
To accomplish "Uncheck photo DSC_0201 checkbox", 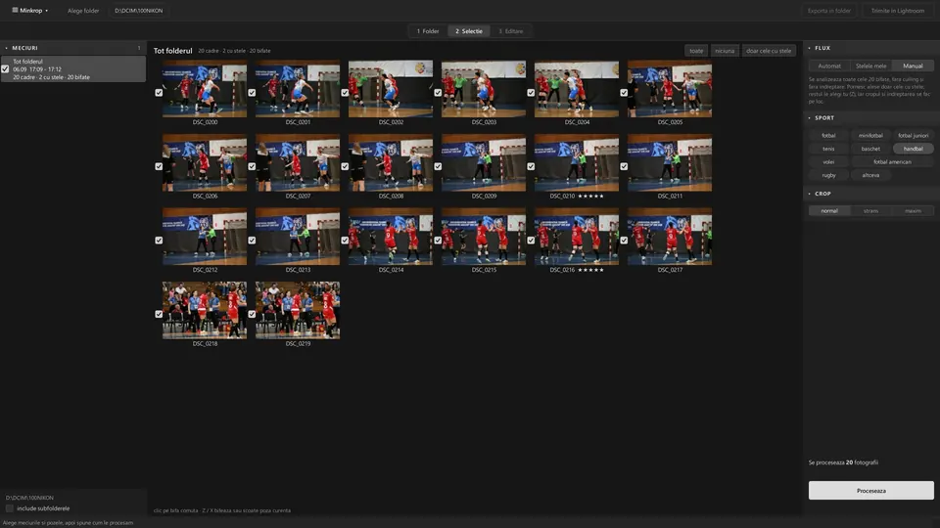I will click(252, 93).
